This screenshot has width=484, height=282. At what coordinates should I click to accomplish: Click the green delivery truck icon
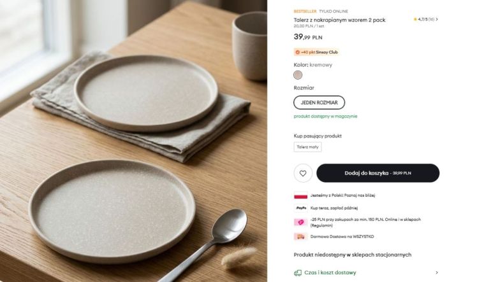[x=298, y=272]
